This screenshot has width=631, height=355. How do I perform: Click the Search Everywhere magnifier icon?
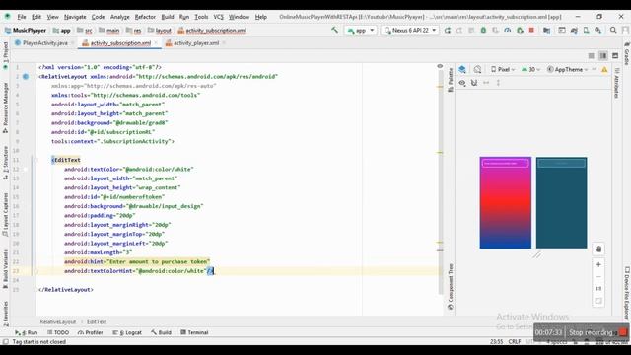[613, 31]
